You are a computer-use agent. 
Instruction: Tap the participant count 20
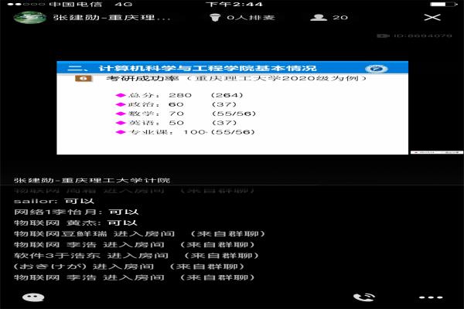340,18
